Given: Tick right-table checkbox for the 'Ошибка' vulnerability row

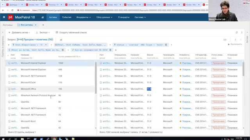Looking at the screenshot, I should pyautogui.click(x=101, y=76).
